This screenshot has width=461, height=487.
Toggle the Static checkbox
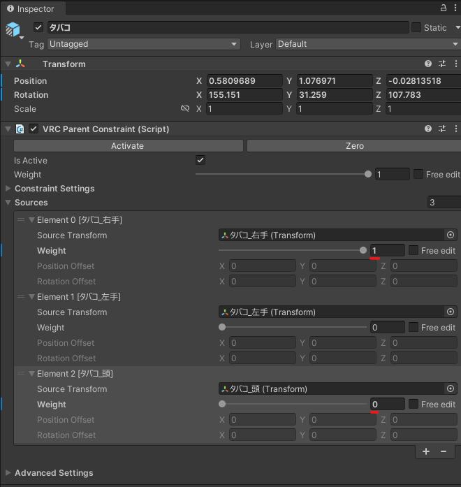tap(416, 27)
